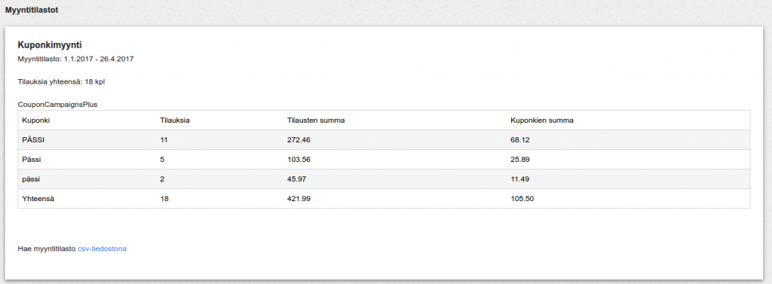Viewport: 772px width, 284px height.
Task: Click order sum value 272.46
Action: (x=299, y=140)
